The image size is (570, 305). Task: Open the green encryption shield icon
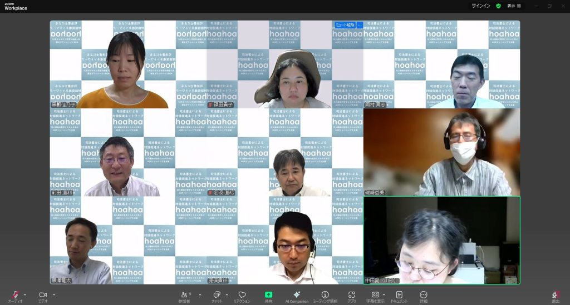click(x=498, y=6)
